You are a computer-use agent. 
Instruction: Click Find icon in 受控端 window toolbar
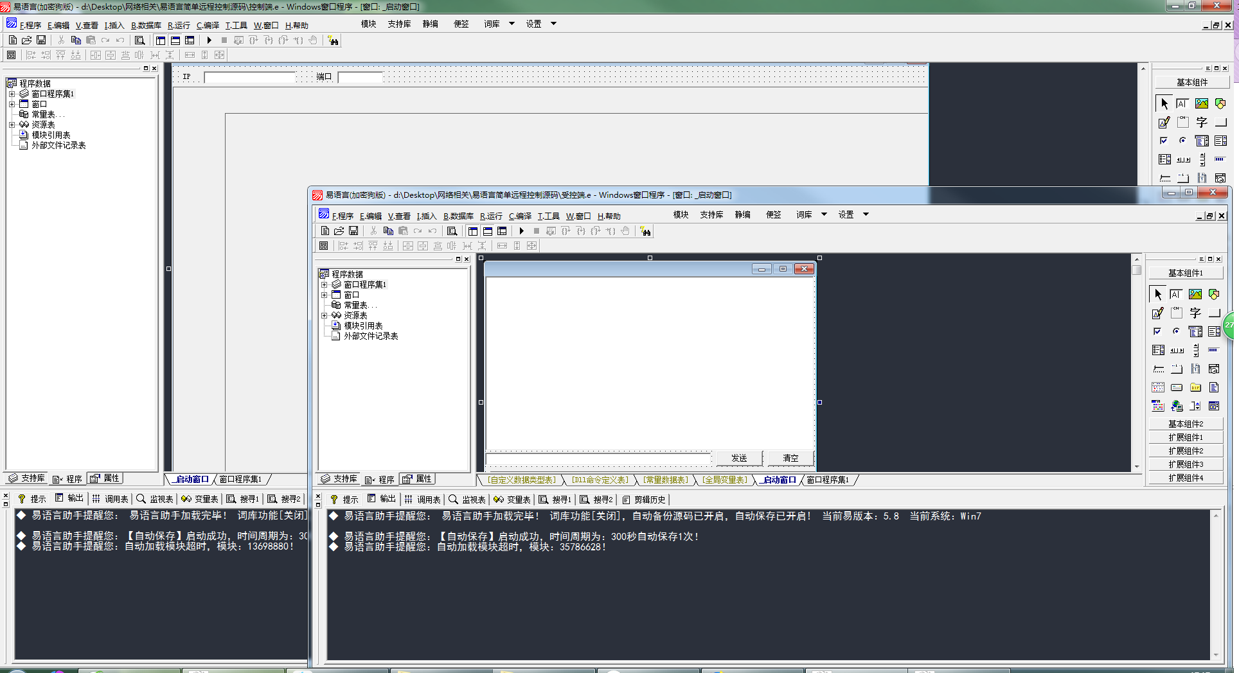[x=452, y=231]
